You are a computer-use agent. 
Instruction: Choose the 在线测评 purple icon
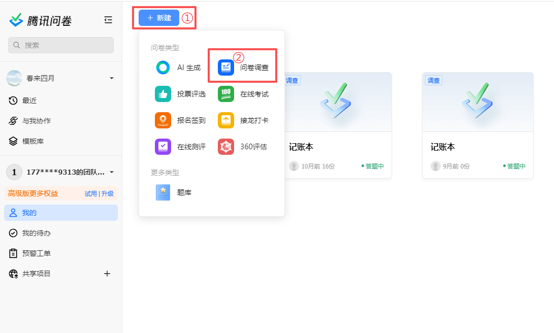[163, 147]
